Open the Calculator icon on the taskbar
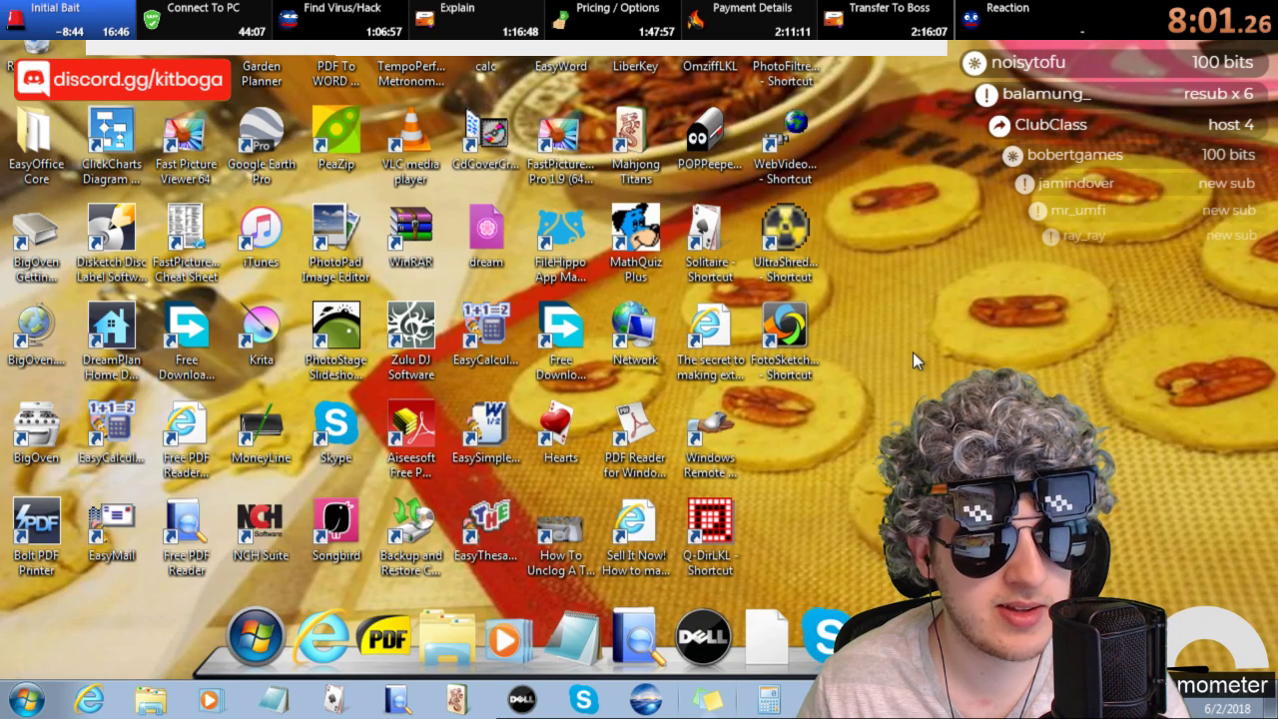 [769, 699]
